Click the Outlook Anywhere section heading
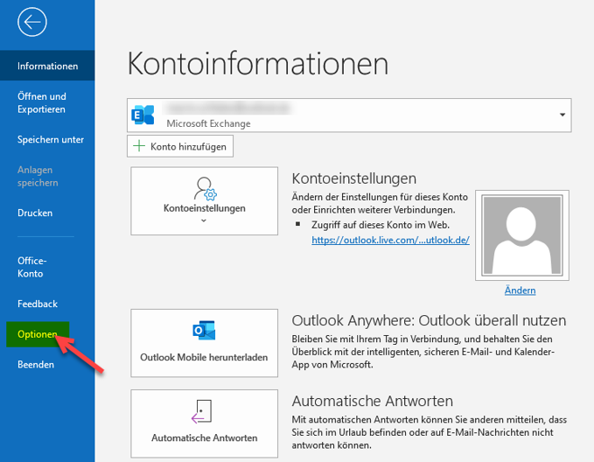 pos(429,320)
